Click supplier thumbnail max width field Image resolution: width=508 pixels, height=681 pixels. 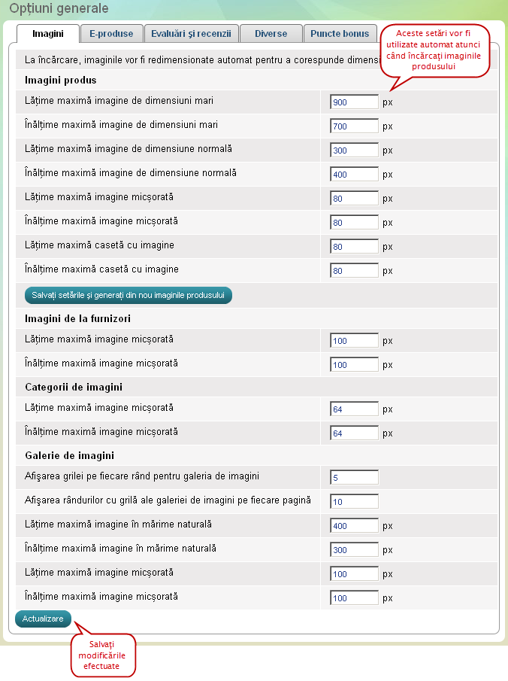point(354,341)
